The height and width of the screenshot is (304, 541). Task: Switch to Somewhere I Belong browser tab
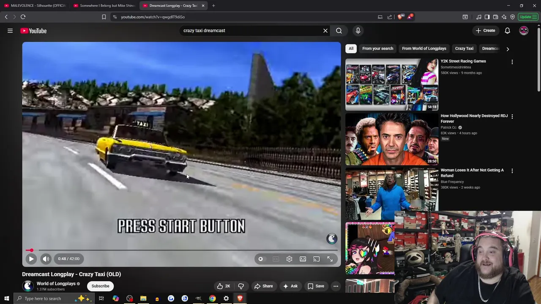click(104, 5)
